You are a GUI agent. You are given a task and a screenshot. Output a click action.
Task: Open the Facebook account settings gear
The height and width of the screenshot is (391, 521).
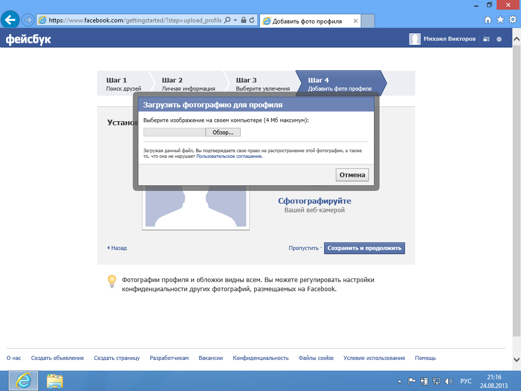pos(499,39)
